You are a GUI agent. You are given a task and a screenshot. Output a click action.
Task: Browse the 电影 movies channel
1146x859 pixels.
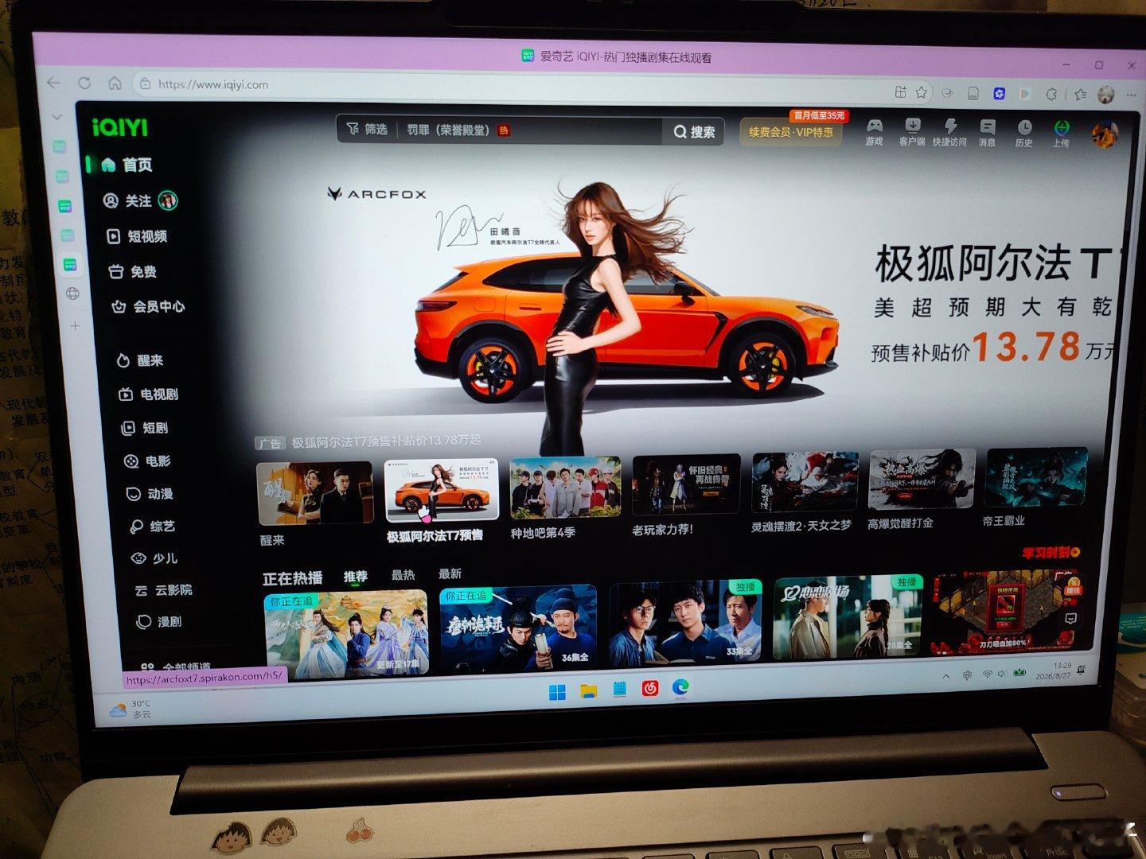[147, 461]
